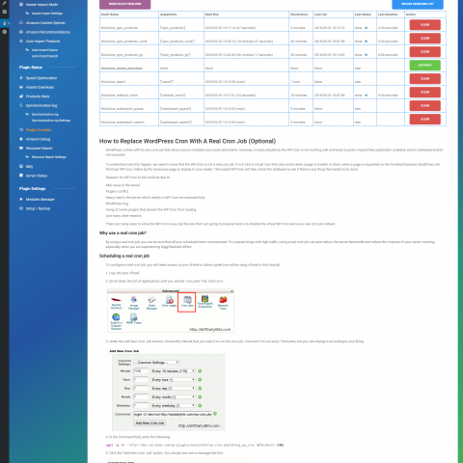Click the Modules Manager icon
The width and height of the screenshot is (463, 463).
pos(21,200)
